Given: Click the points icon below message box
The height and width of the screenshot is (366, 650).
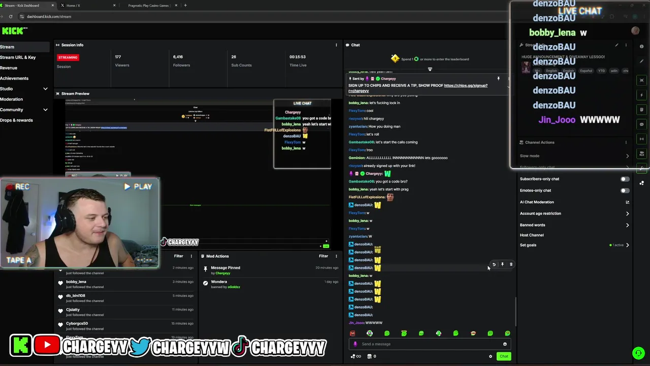Looking at the screenshot, I should [x=353, y=356].
